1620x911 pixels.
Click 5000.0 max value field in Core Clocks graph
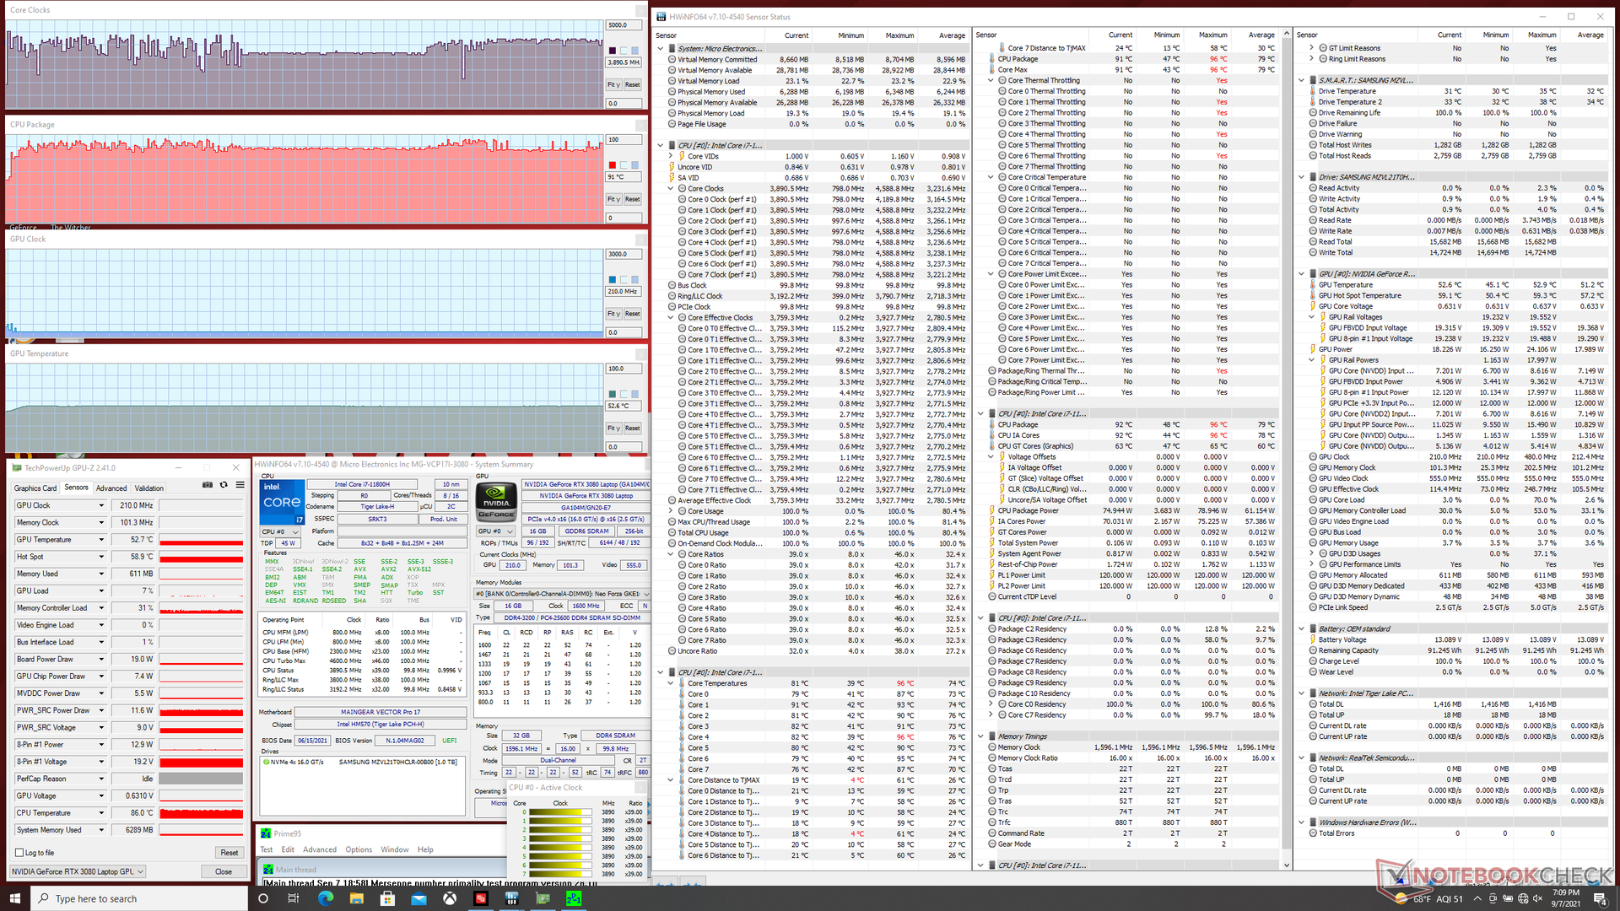[x=624, y=25]
